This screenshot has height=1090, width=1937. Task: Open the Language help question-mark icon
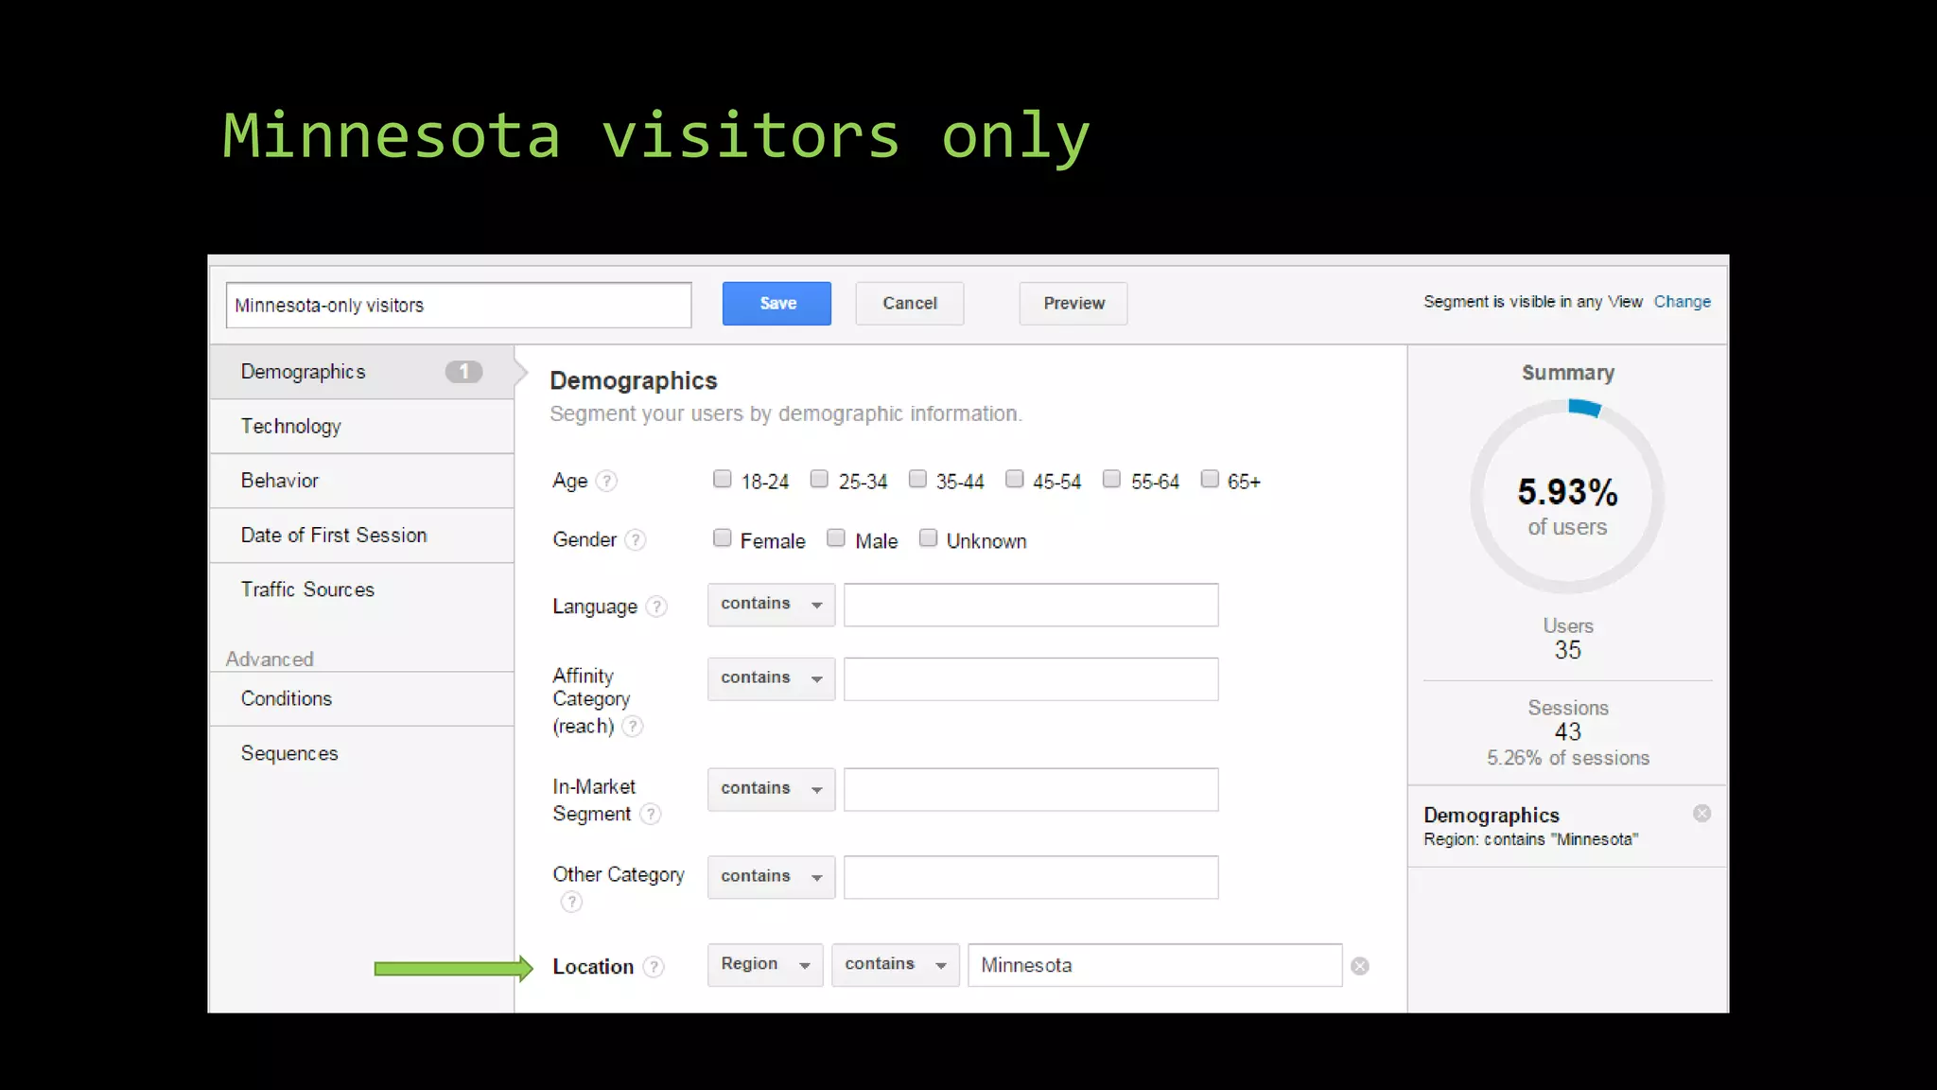(x=656, y=607)
